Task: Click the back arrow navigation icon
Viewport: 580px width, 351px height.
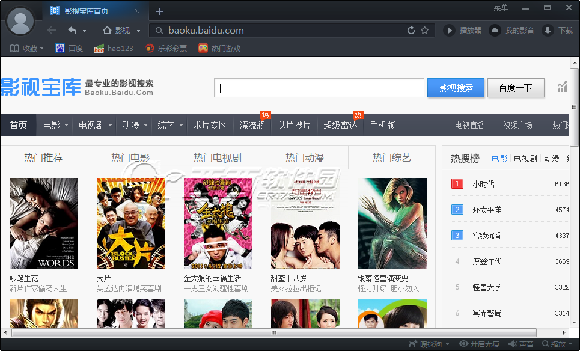Action: (x=52, y=30)
